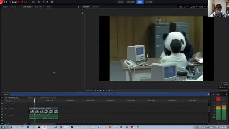Select the EDIT screen tab
This screenshot has height=129, width=229.
[140, 2]
